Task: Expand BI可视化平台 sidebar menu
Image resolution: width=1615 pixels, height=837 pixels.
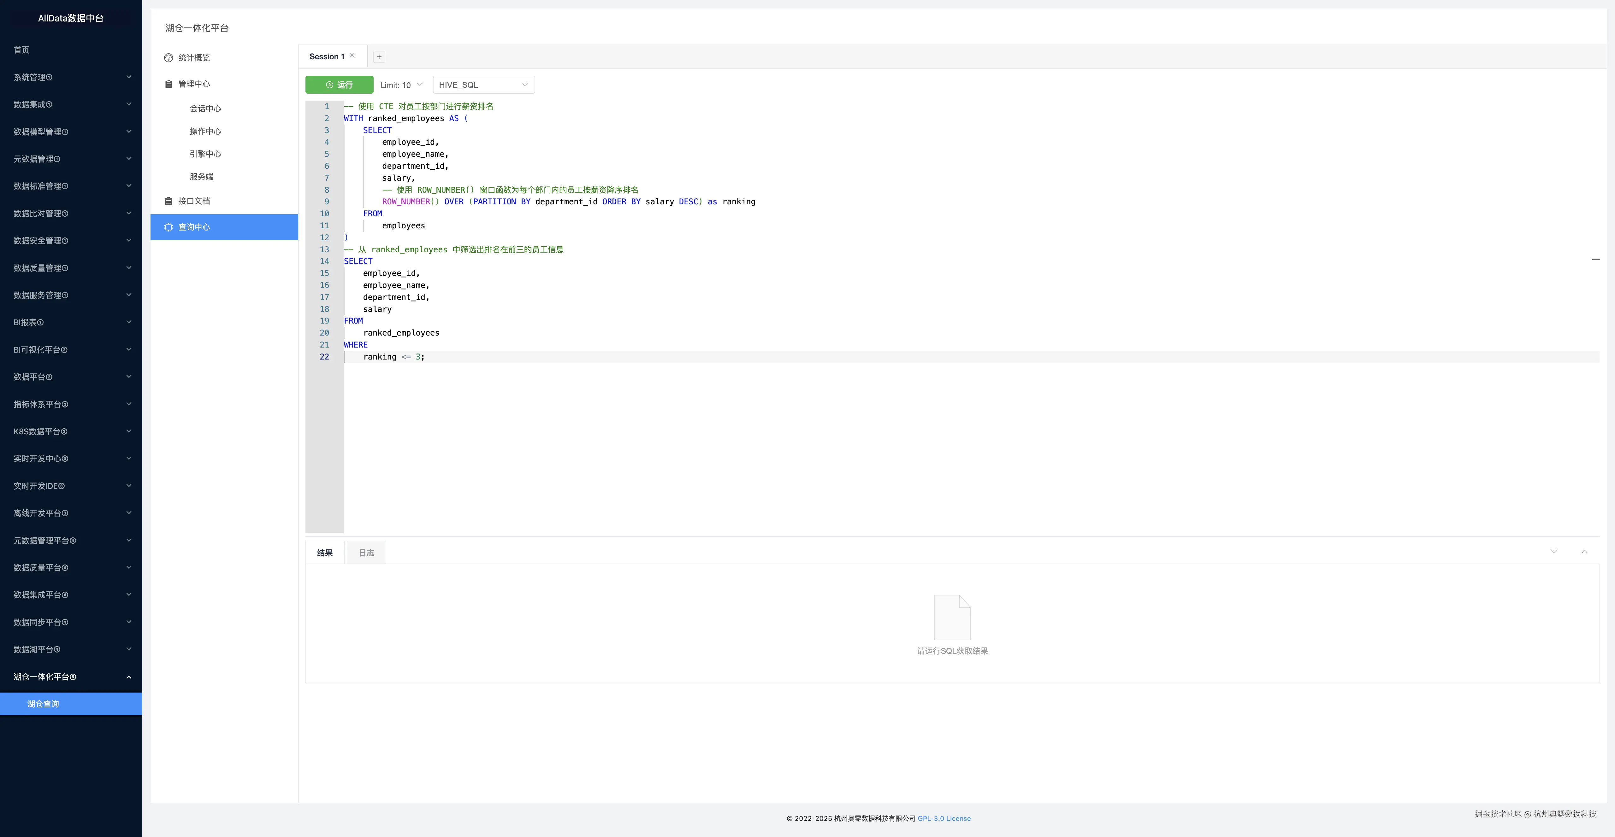Action: click(x=71, y=349)
